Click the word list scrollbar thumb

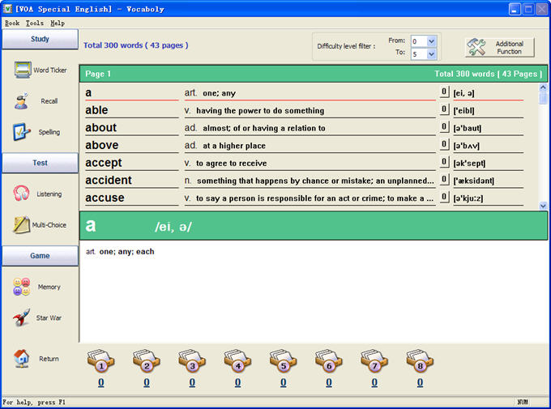543,98
